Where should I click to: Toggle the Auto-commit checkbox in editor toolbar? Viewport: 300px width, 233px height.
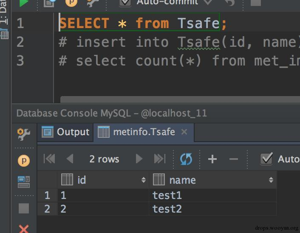tap(125, 3)
